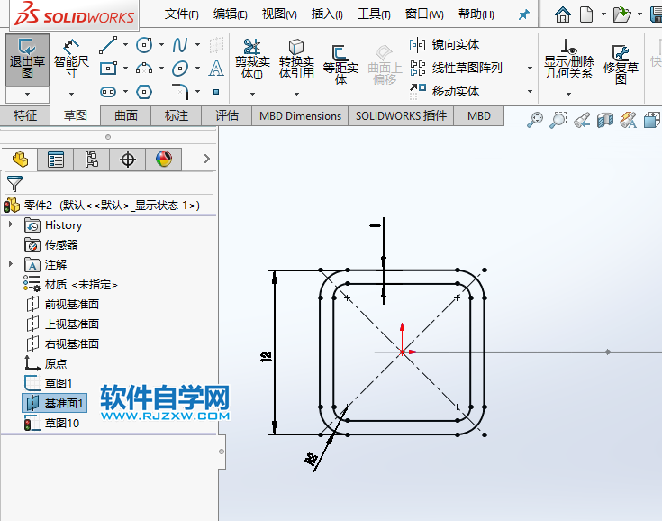This screenshot has width=662, height=521.
Task: Open the PropertyManager tab
Action: coord(55,160)
